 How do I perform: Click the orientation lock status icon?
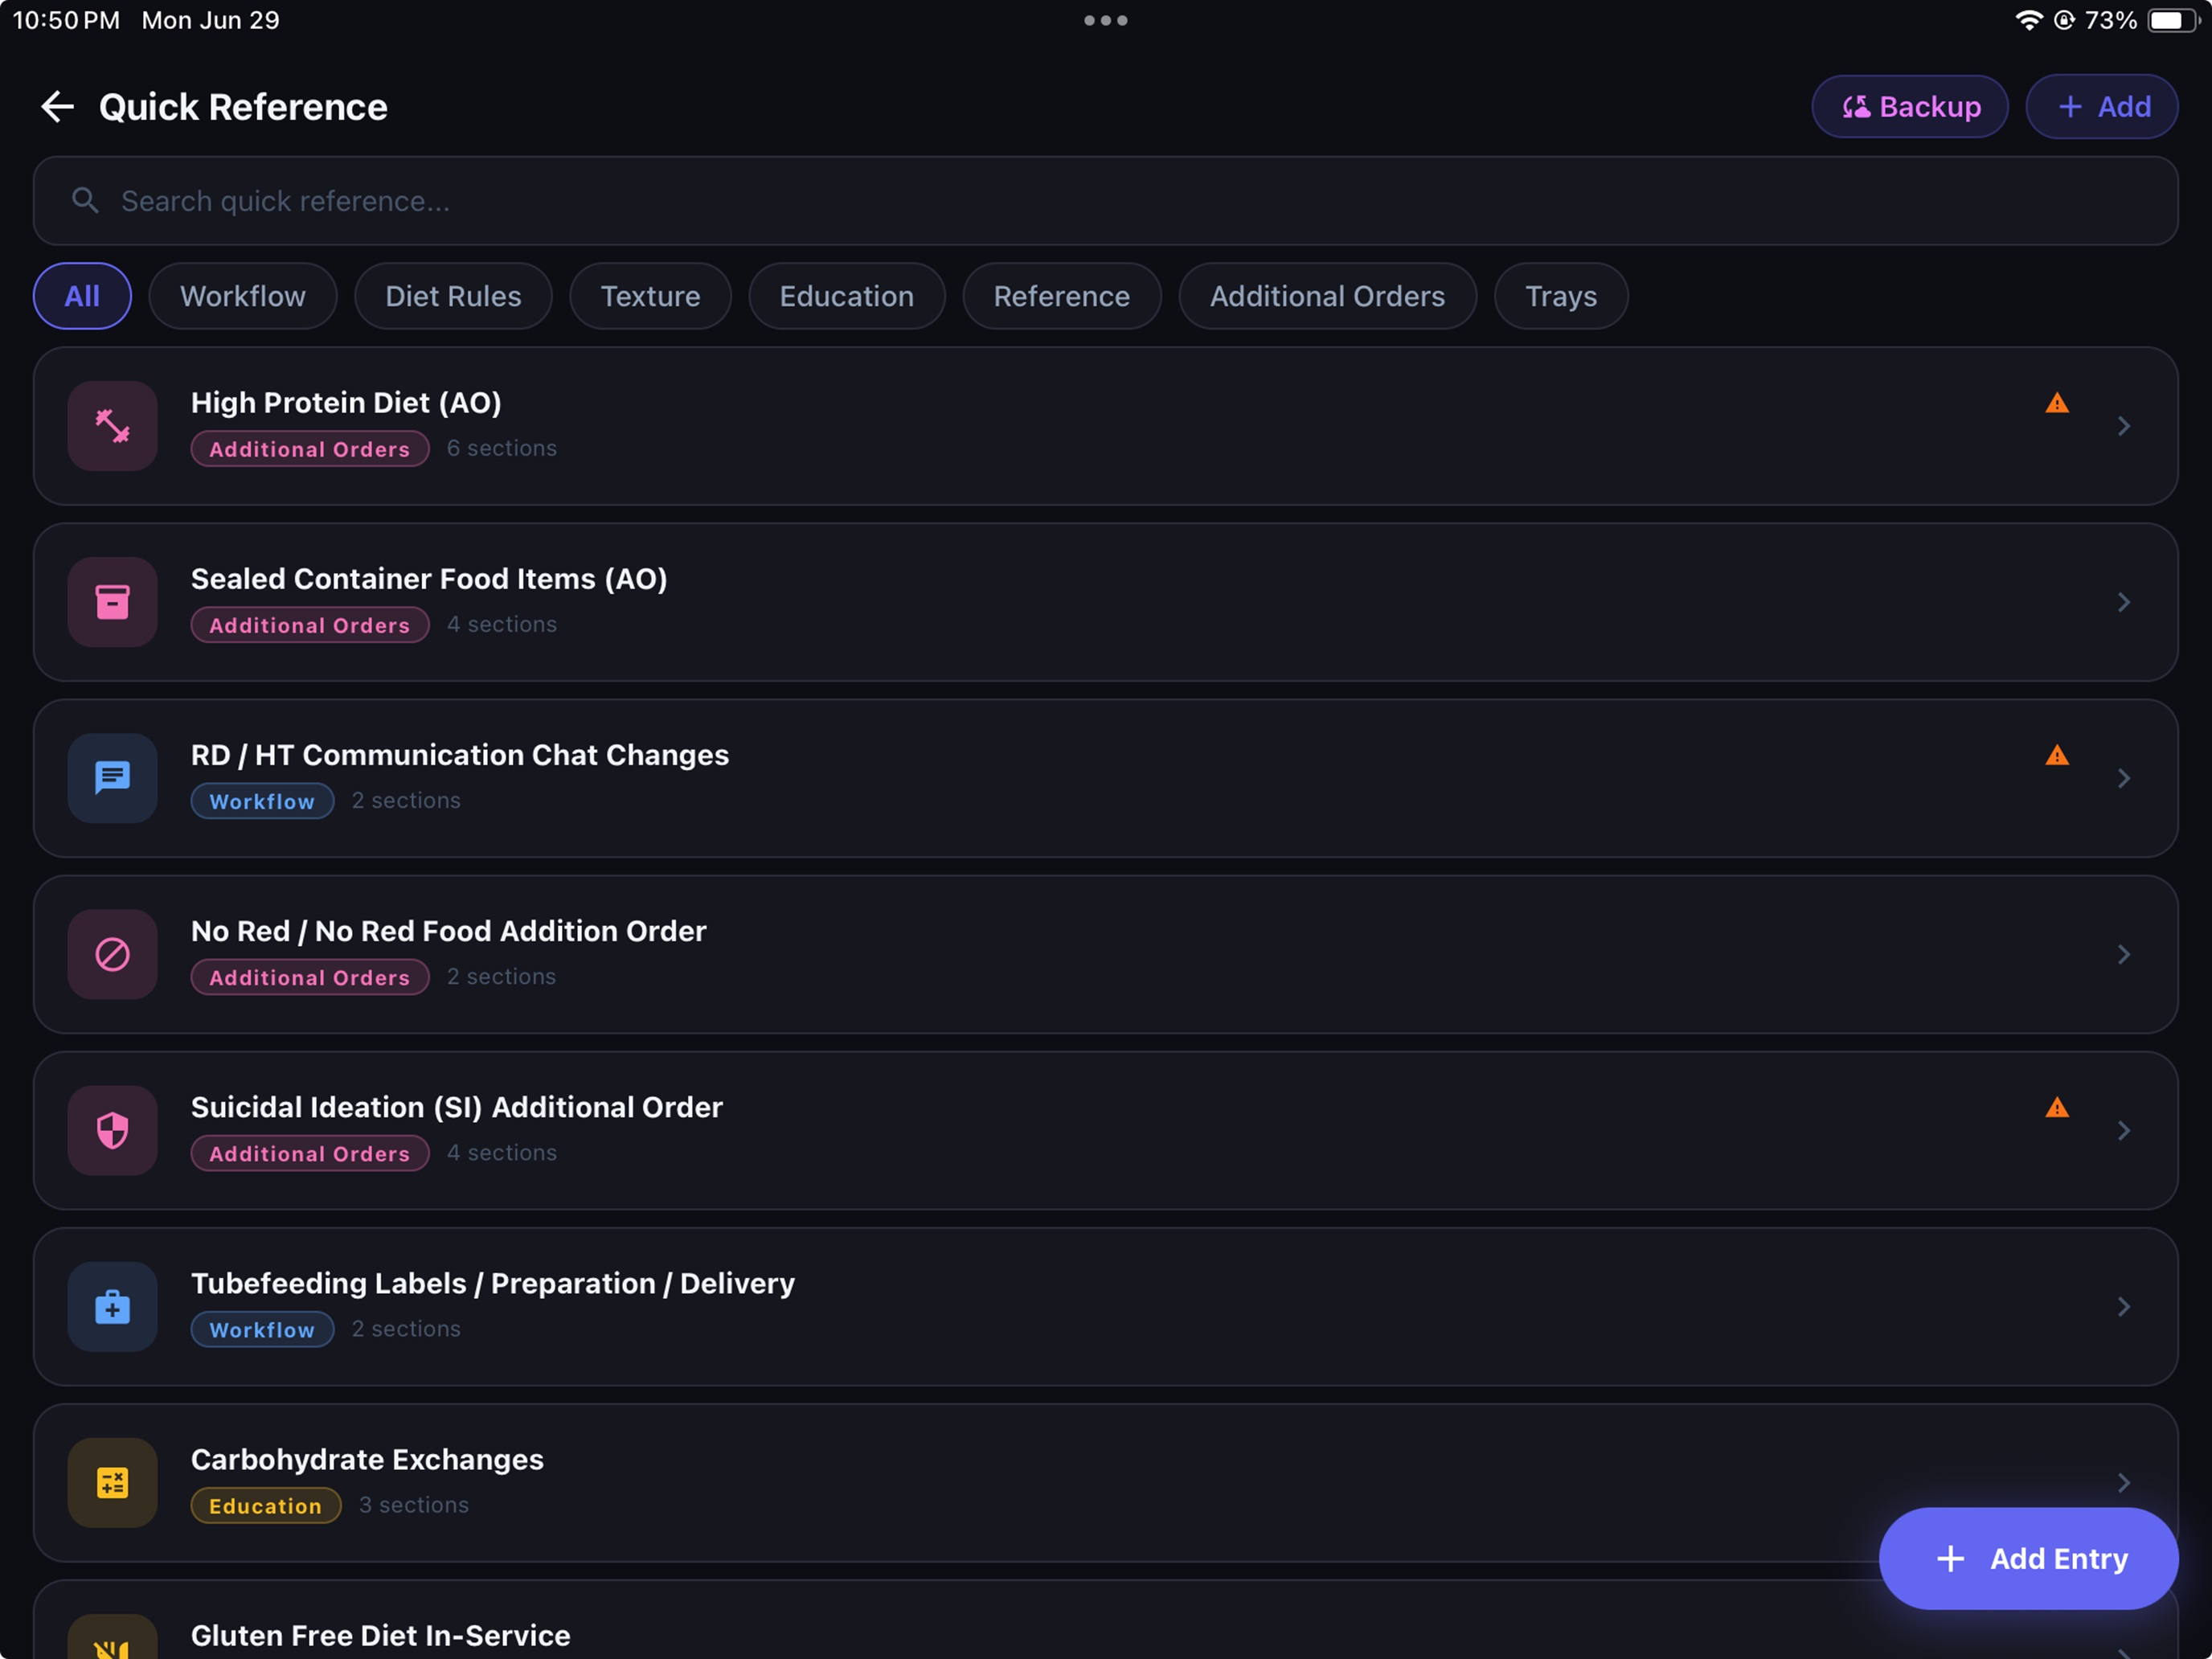pyautogui.click(x=2064, y=20)
